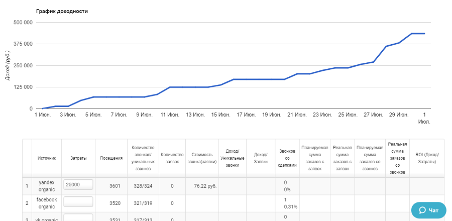The image size is (452, 221).
Task: Click the Стоимость звонка(заявки) header
Action: coord(202,158)
